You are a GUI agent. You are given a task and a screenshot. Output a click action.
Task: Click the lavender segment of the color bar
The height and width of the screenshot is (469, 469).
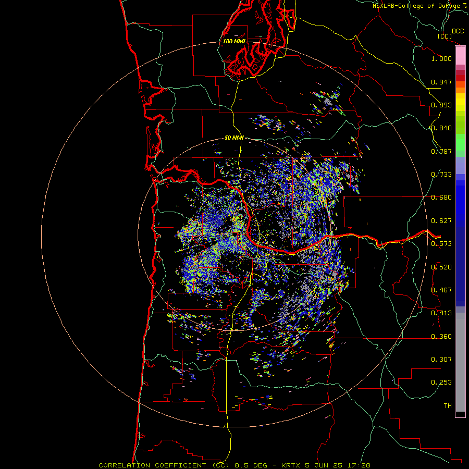tap(460, 165)
